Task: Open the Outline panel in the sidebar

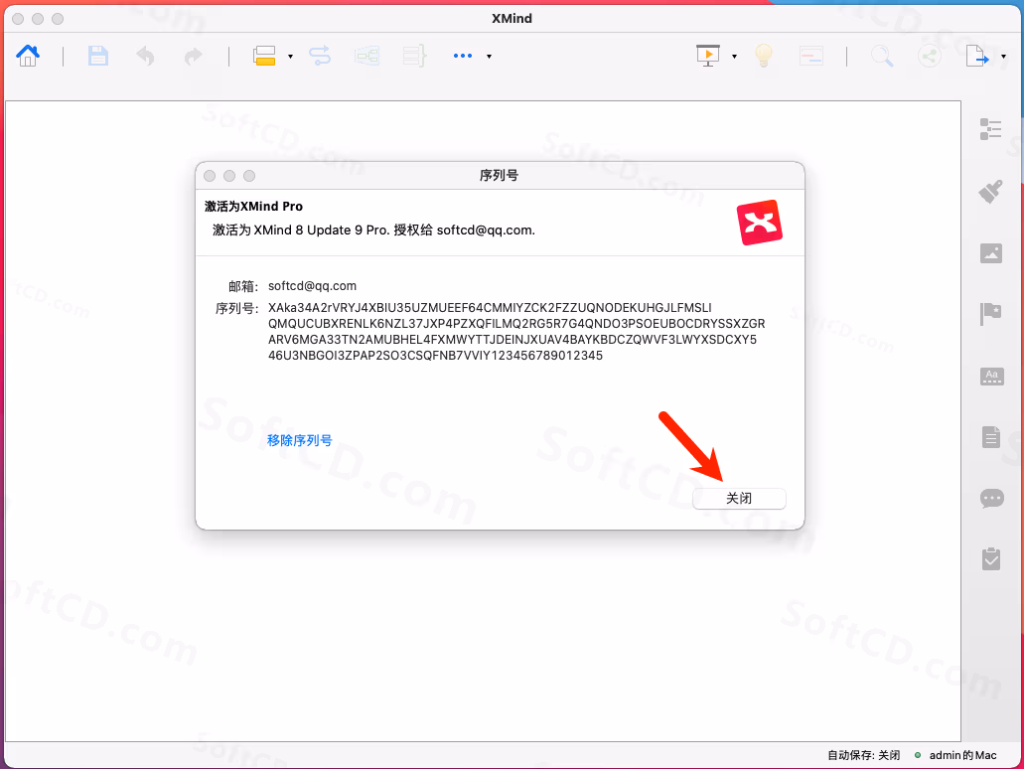Action: click(990, 129)
